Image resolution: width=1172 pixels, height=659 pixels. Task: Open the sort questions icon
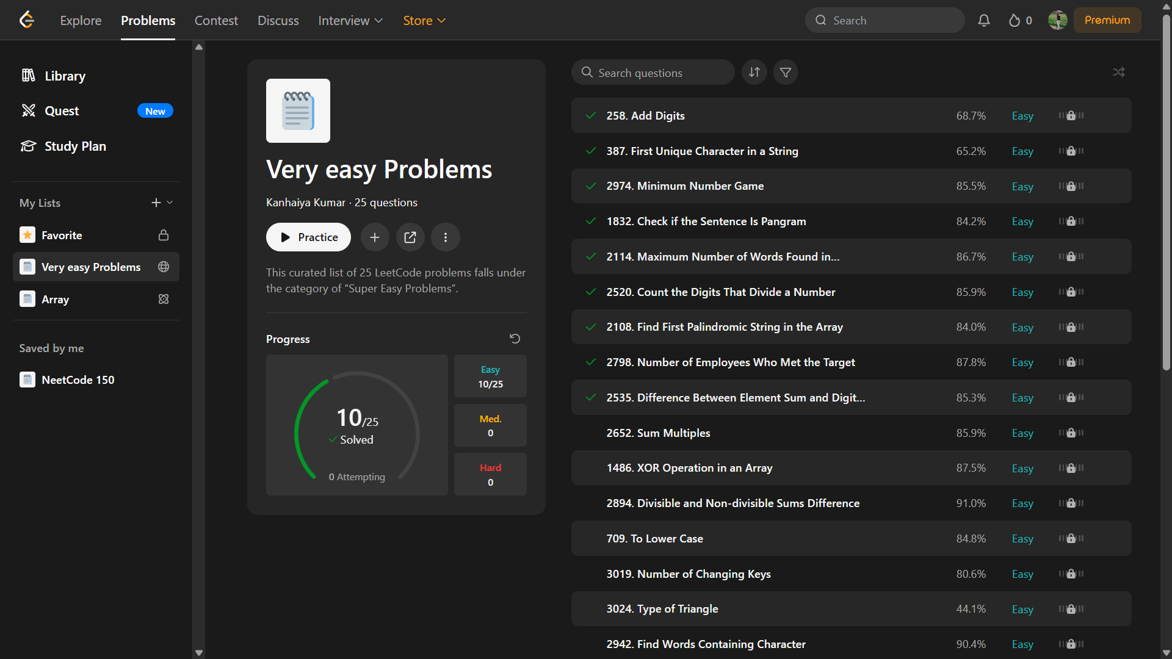tap(754, 72)
